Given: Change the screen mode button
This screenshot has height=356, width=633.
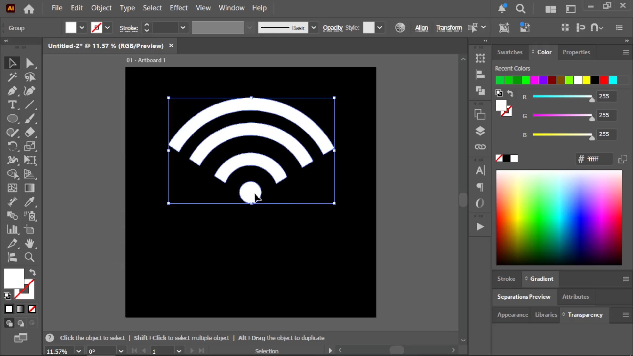Looking at the screenshot, I should 20,338.
